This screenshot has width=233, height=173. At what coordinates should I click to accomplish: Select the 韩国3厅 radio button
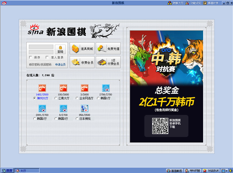pyautogui.click(x=56, y=119)
